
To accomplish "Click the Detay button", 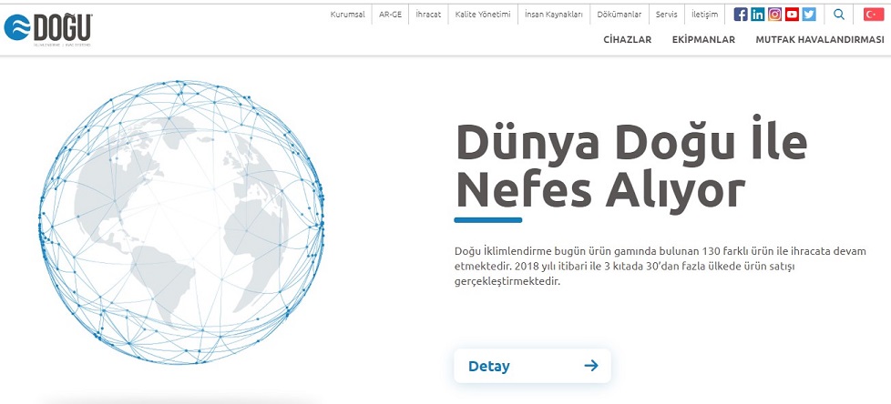I will pos(532,366).
